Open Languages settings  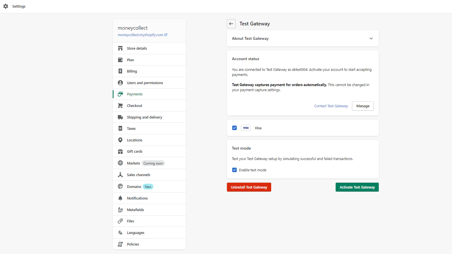[149, 233]
